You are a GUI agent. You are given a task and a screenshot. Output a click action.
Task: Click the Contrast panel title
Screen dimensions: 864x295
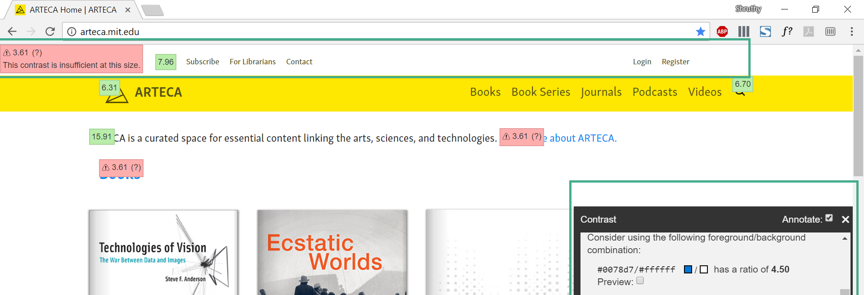point(598,219)
